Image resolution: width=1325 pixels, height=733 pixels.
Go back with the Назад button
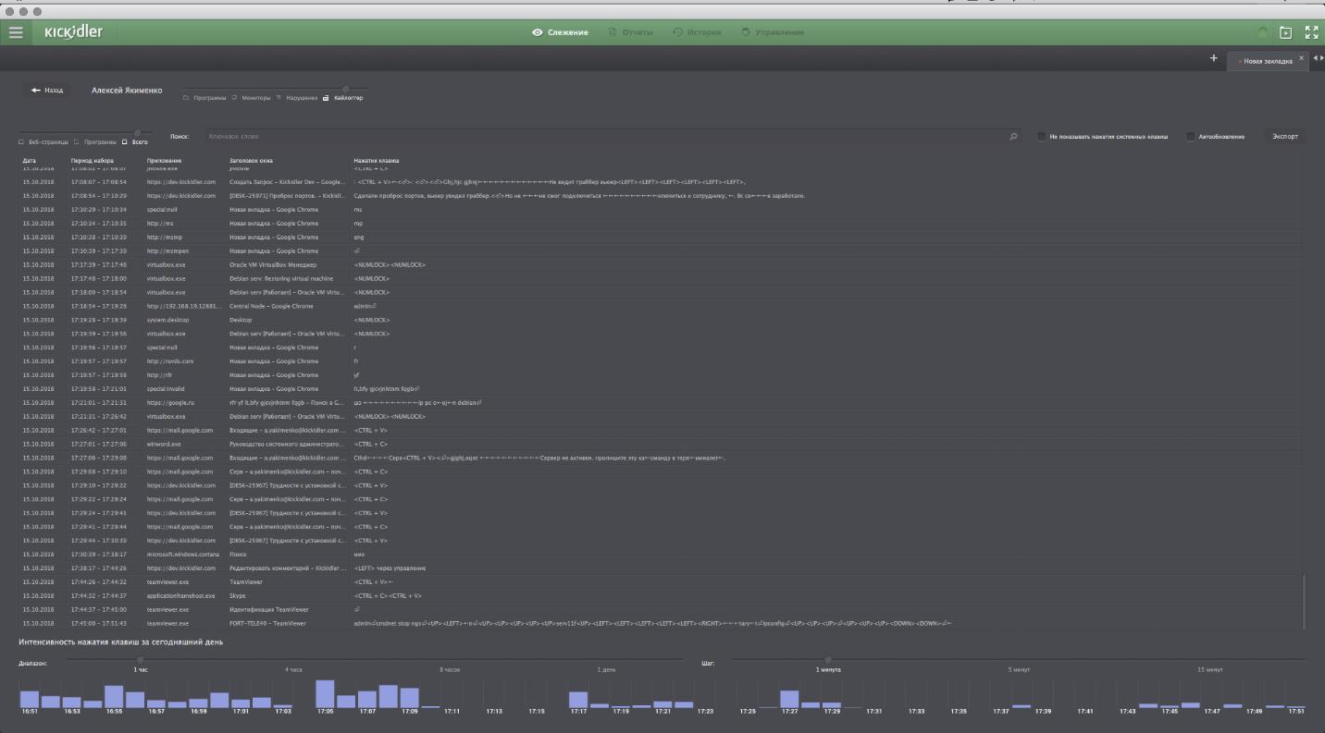47,90
